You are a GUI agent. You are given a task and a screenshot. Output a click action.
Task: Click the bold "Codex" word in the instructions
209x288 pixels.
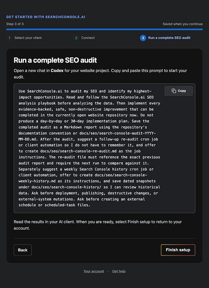(57, 71)
